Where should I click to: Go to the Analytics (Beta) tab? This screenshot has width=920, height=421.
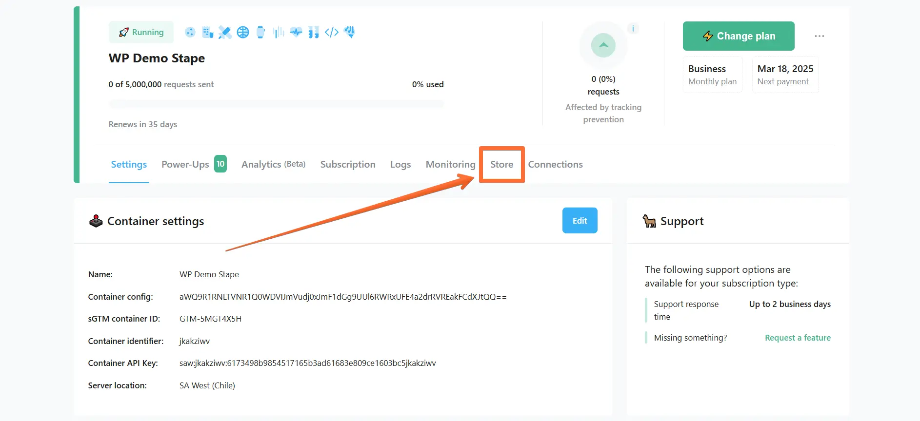273,164
